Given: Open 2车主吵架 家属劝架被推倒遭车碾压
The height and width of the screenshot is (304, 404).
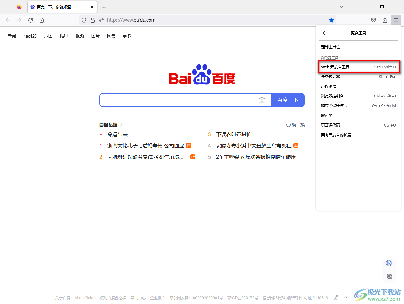Looking at the screenshot, I should [x=256, y=157].
